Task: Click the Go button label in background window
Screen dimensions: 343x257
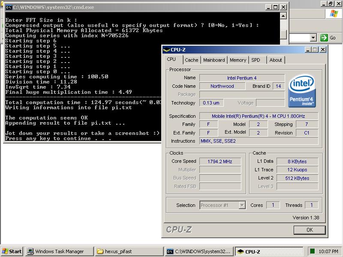Action: [333, 38]
